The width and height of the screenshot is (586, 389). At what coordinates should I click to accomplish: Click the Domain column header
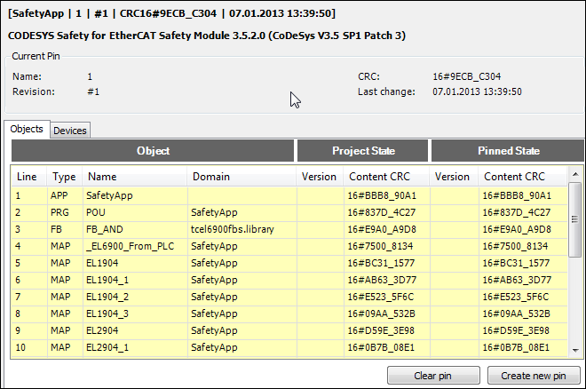pos(210,177)
